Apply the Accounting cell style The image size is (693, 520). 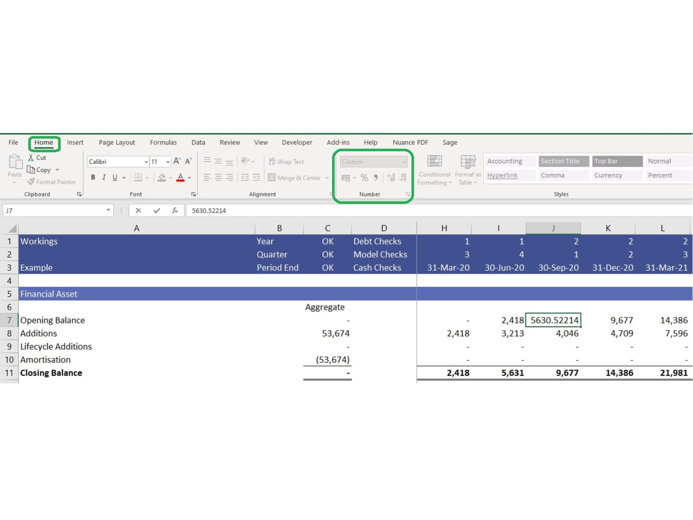coord(505,161)
